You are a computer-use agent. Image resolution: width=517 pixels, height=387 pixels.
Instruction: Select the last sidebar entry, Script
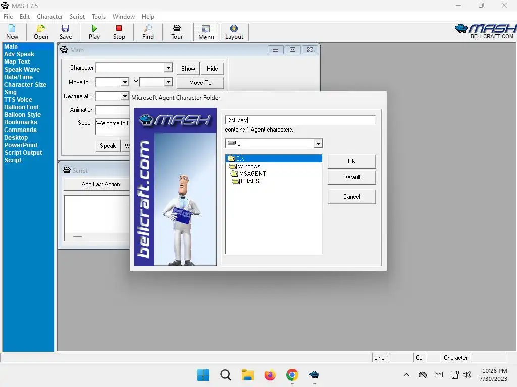(13, 160)
